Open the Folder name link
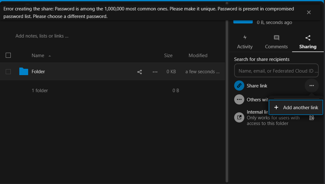This screenshot has width=325, height=184. click(38, 72)
